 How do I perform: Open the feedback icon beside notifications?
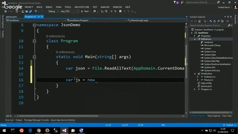click(x=182, y=2)
